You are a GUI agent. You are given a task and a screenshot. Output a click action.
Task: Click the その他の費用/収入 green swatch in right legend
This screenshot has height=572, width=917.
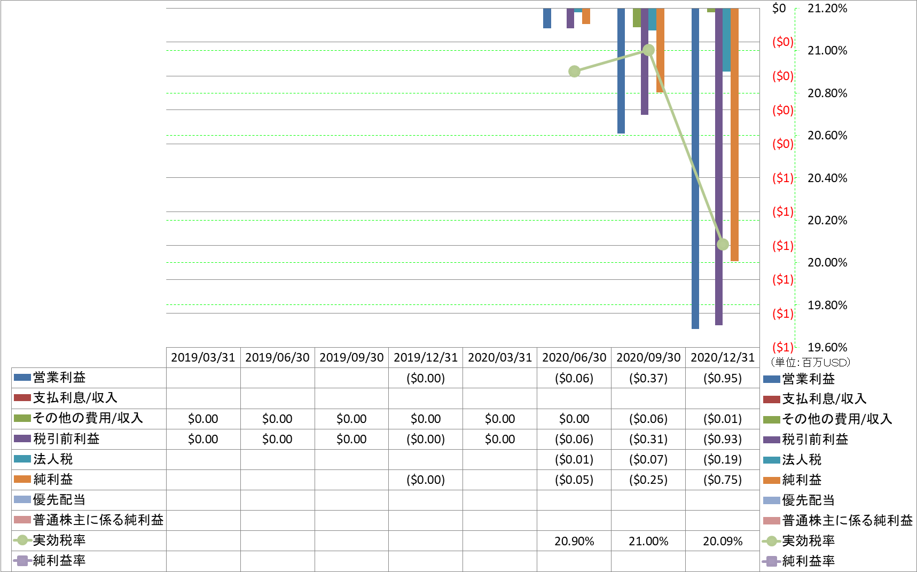772,419
